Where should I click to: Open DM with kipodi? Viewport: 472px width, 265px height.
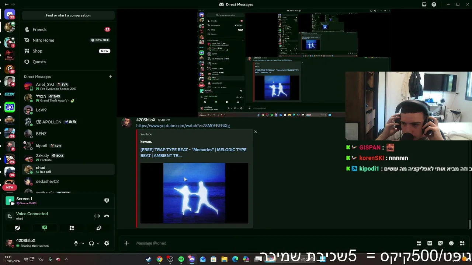[x=68, y=146]
